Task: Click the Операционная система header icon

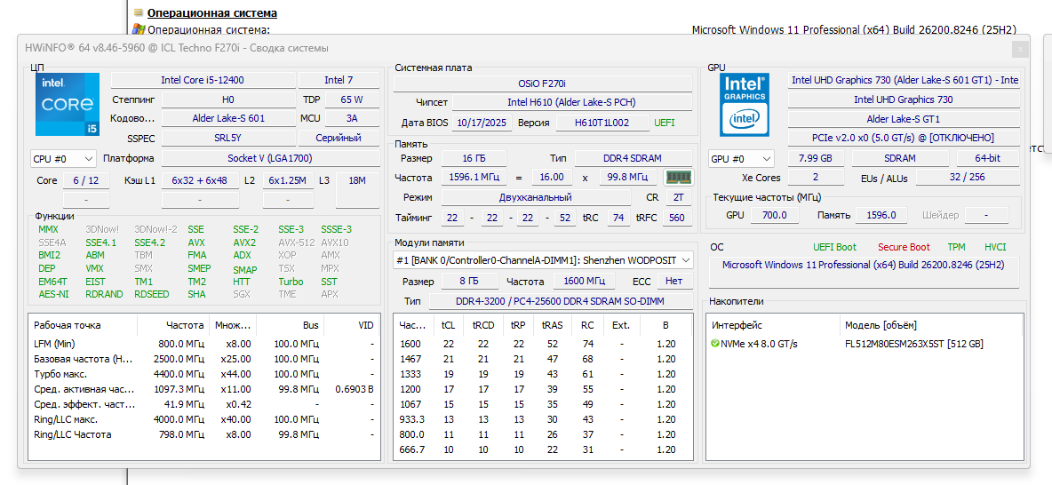Action: point(139,13)
